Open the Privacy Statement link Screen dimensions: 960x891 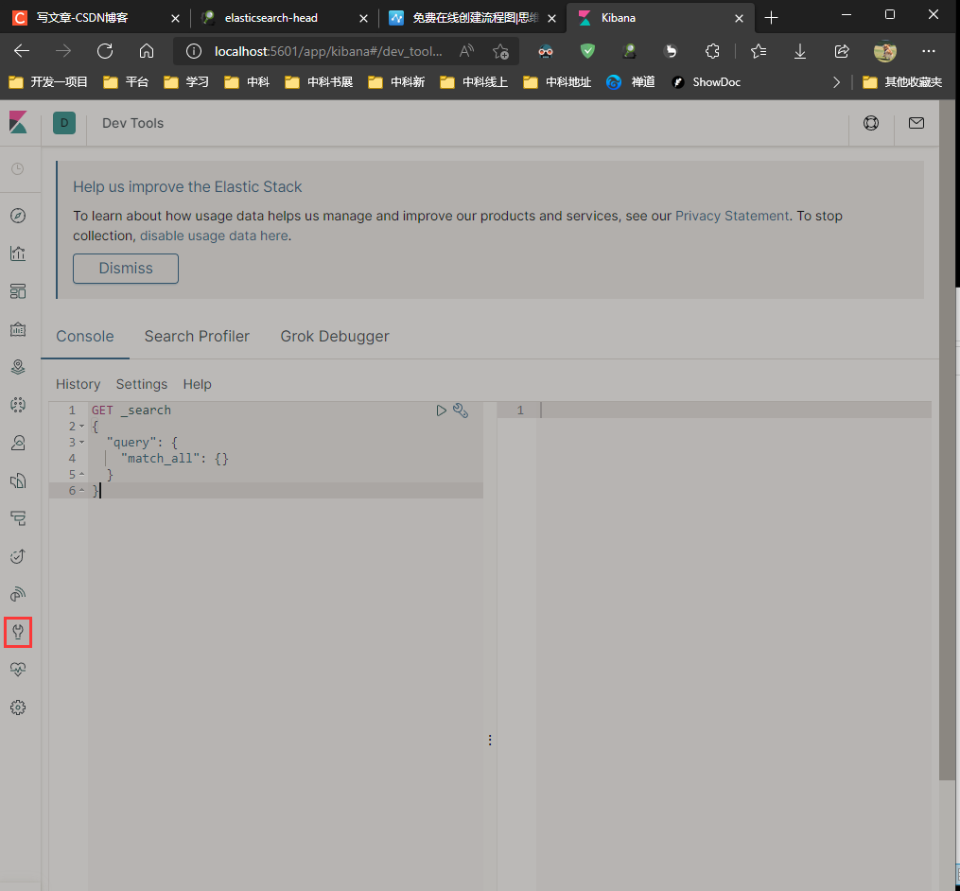(x=732, y=216)
